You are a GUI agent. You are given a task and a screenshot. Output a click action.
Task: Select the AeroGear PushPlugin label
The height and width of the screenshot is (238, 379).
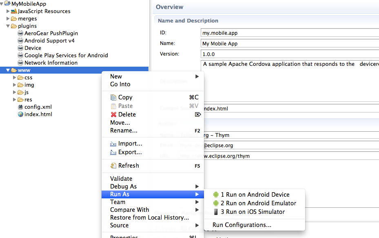tap(51, 33)
